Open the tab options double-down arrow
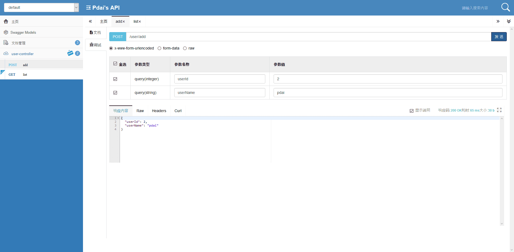Screen dimensions: 514x252 [x=509, y=21]
